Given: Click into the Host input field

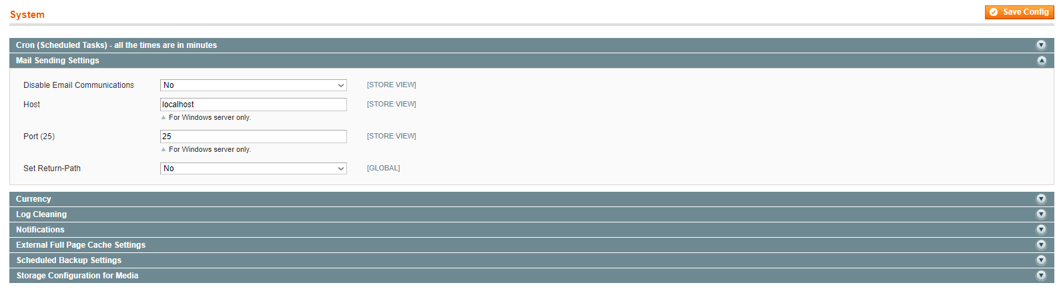Looking at the screenshot, I should [254, 105].
